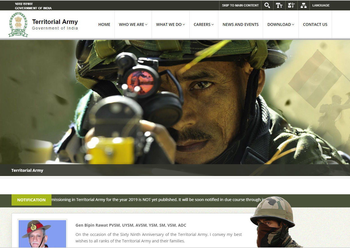Click the Google+ social media icon
The width and height of the screenshot is (350, 248).
coord(293,4)
